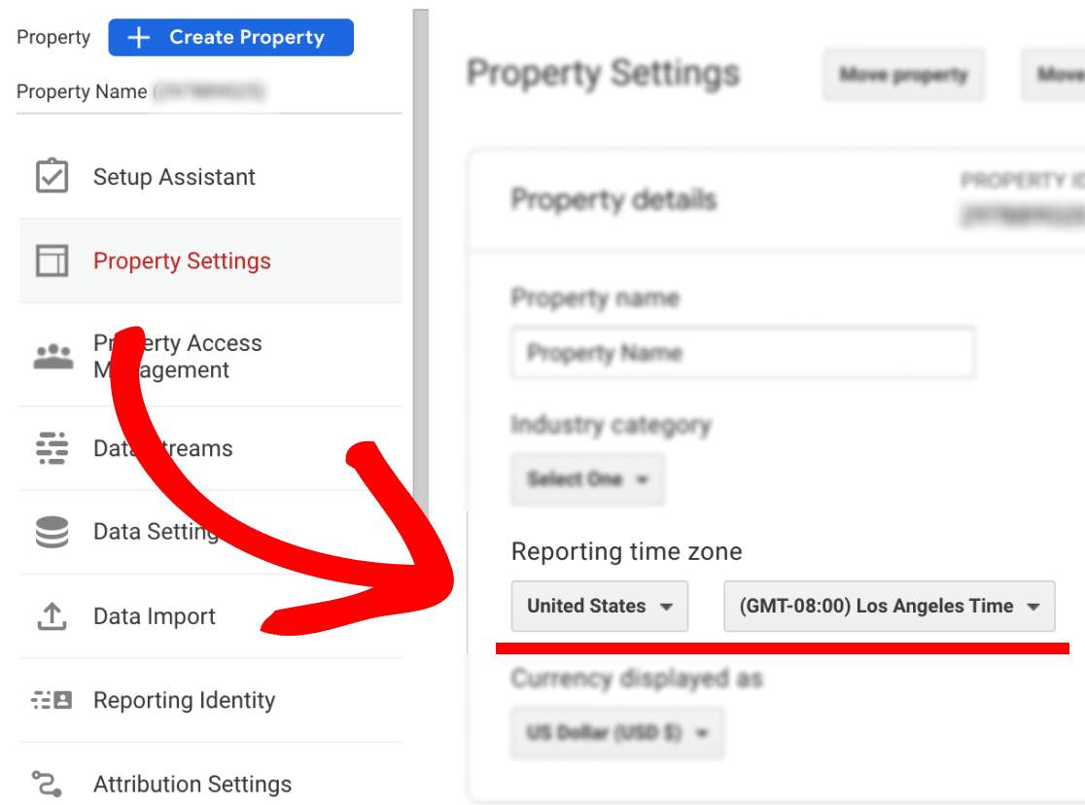Click the Data Streams icon
The image size is (1085, 805).
point(52,448)
